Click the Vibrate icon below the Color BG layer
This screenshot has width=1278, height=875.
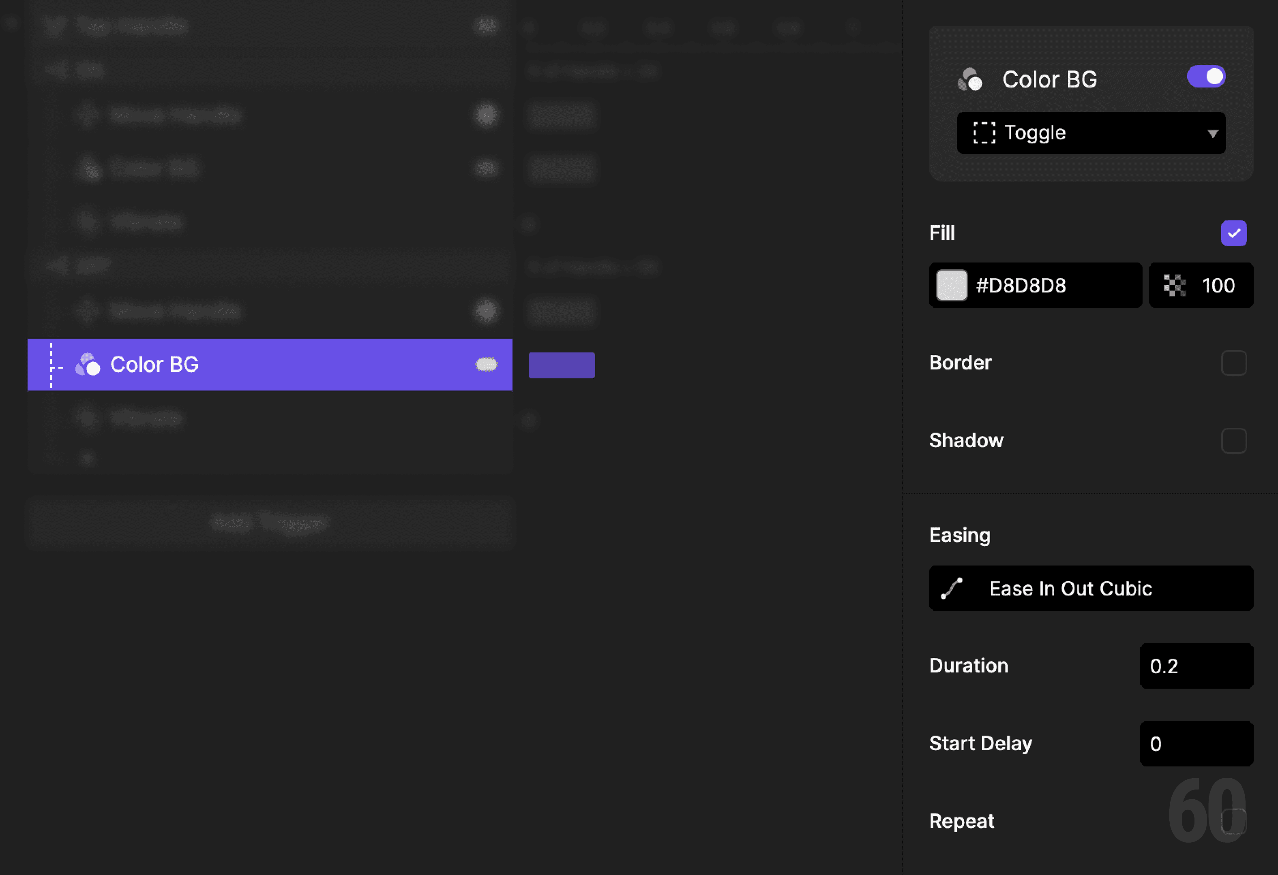[88, 418]
